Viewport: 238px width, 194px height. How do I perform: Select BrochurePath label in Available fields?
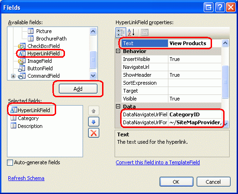pos(51,39)
